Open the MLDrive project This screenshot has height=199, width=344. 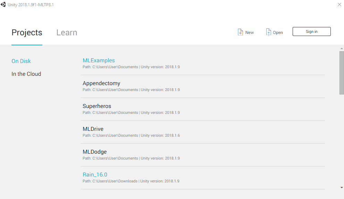click(93, 129)
